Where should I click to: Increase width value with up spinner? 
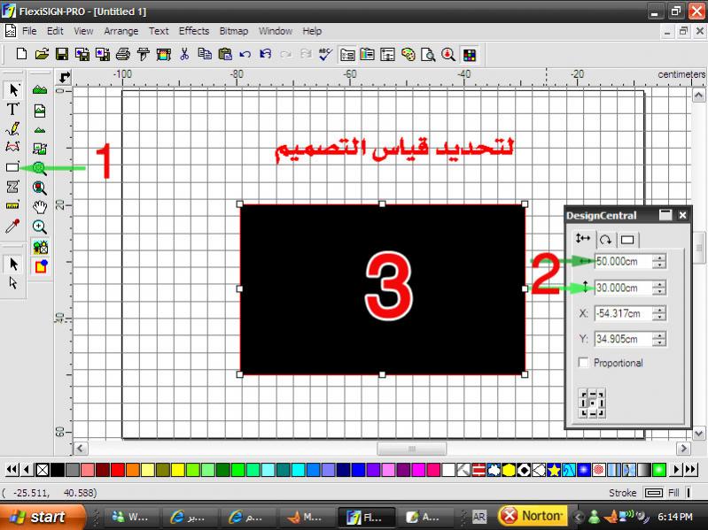pyautogui.click(x=659, y=257)
